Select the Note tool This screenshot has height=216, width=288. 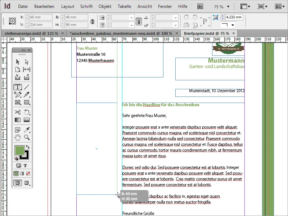[x=18, y=130]
